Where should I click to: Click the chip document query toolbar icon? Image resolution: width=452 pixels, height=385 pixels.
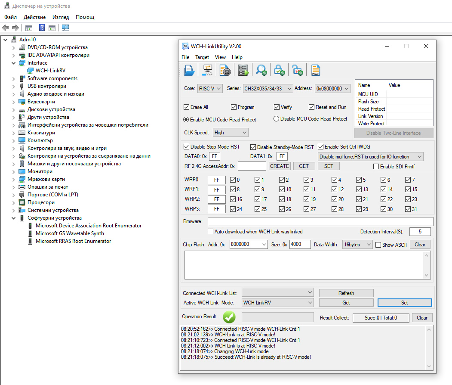pos(225,70)
